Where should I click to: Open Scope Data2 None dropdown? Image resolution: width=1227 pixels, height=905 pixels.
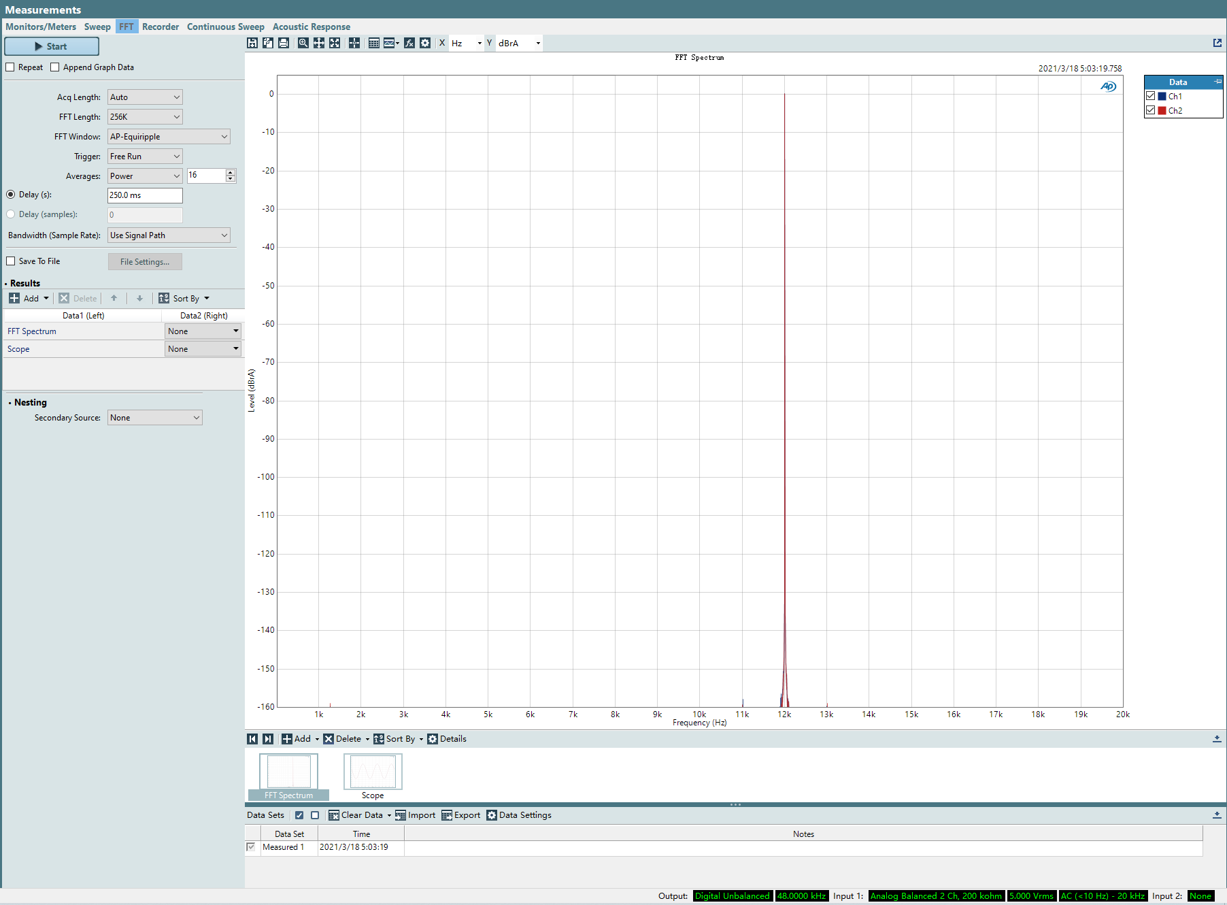pos(203,349)
